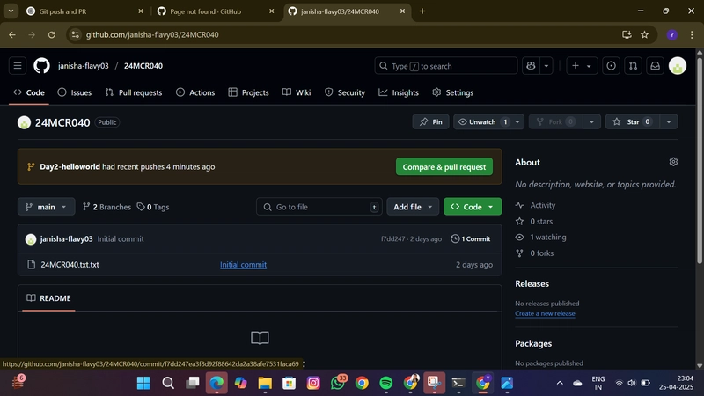This screenshot has height=396, width=704.
Task: Open the 0 forks link
Action: point(535,253)
